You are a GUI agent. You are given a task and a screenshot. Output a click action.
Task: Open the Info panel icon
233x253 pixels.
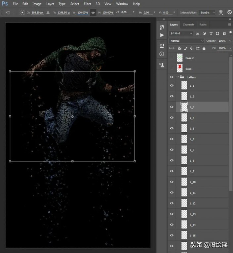click(162, 54)
